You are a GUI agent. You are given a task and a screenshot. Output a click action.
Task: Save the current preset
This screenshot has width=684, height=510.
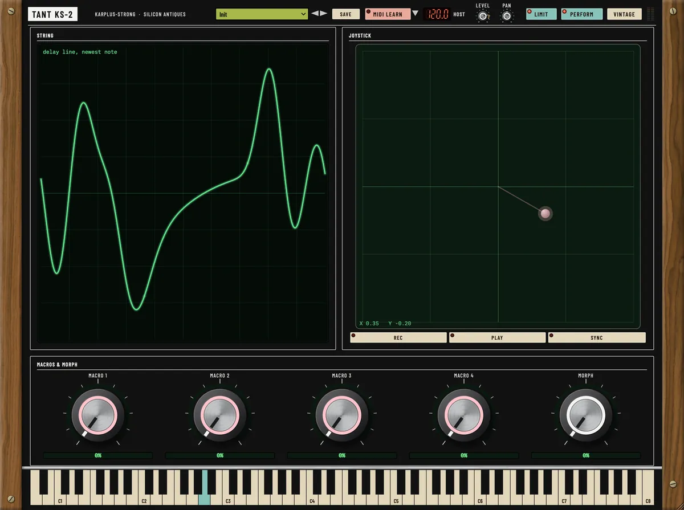(345, 14)
